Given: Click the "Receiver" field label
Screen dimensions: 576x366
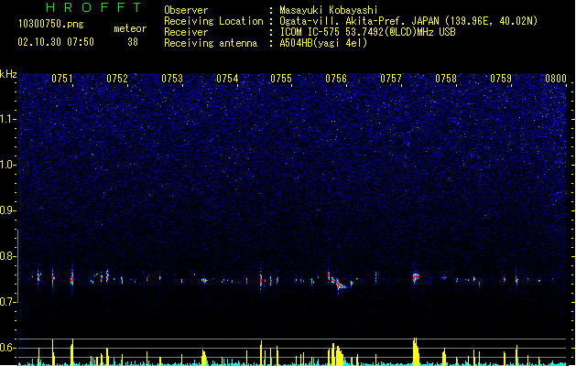Looking at the screenshot, I should pyautogui.click(x=186, y=32).
